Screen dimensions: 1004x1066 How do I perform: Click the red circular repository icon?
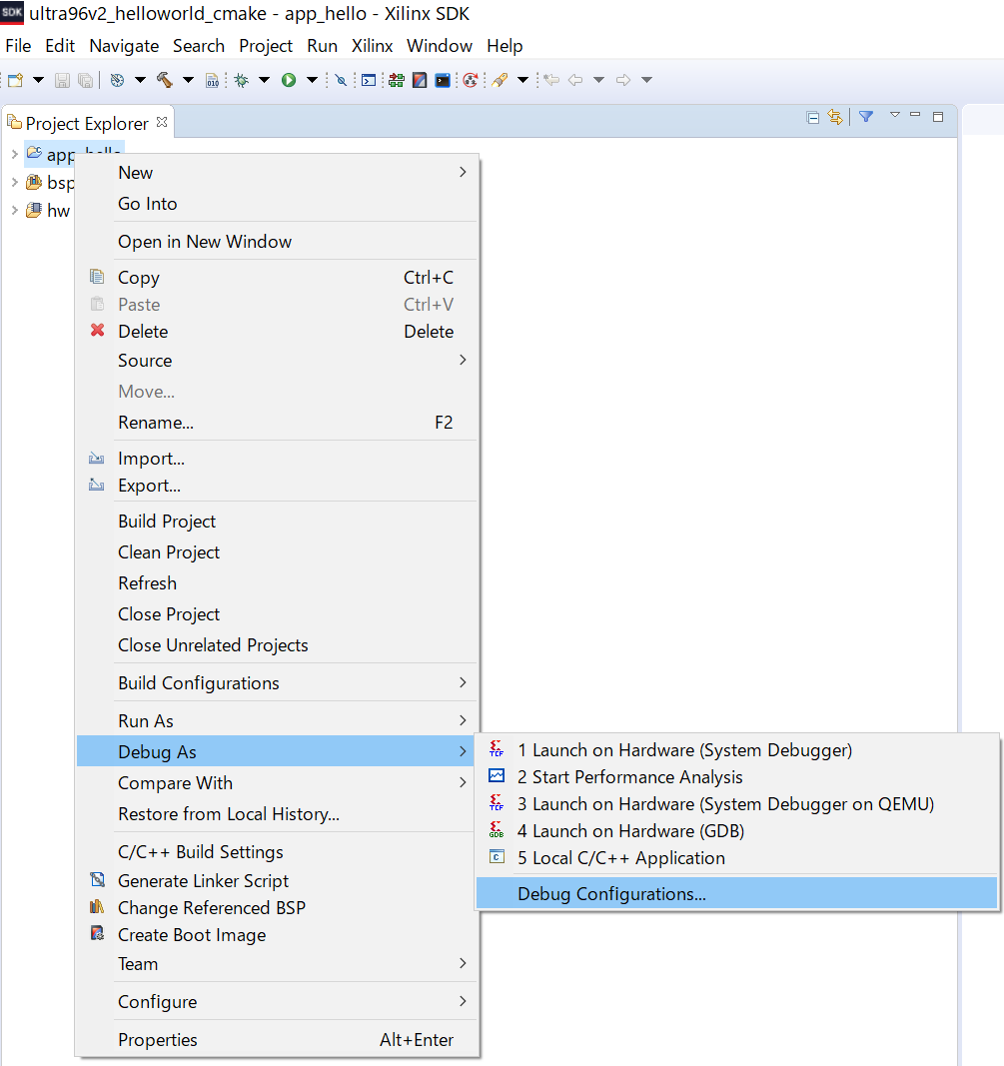471,80
